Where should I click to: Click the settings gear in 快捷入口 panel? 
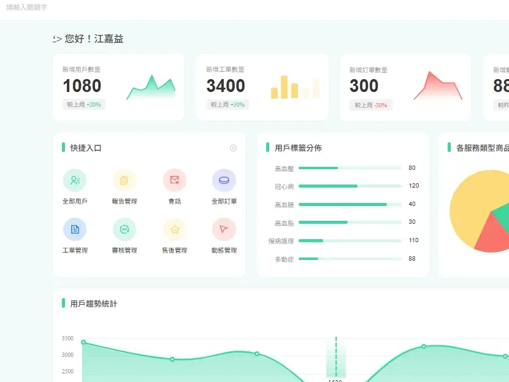pos(233,148)
